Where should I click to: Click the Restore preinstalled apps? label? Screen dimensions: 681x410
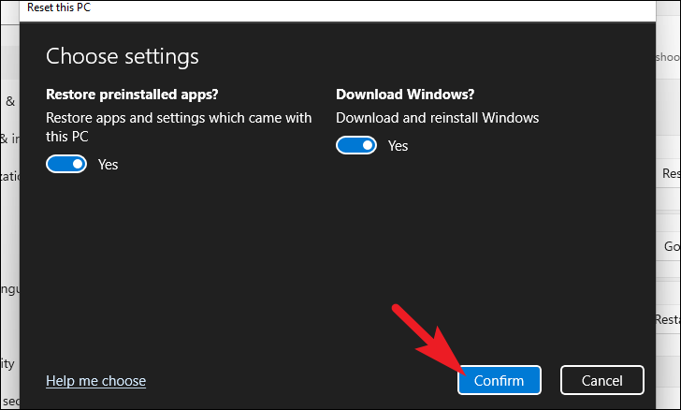pos(132,95)
